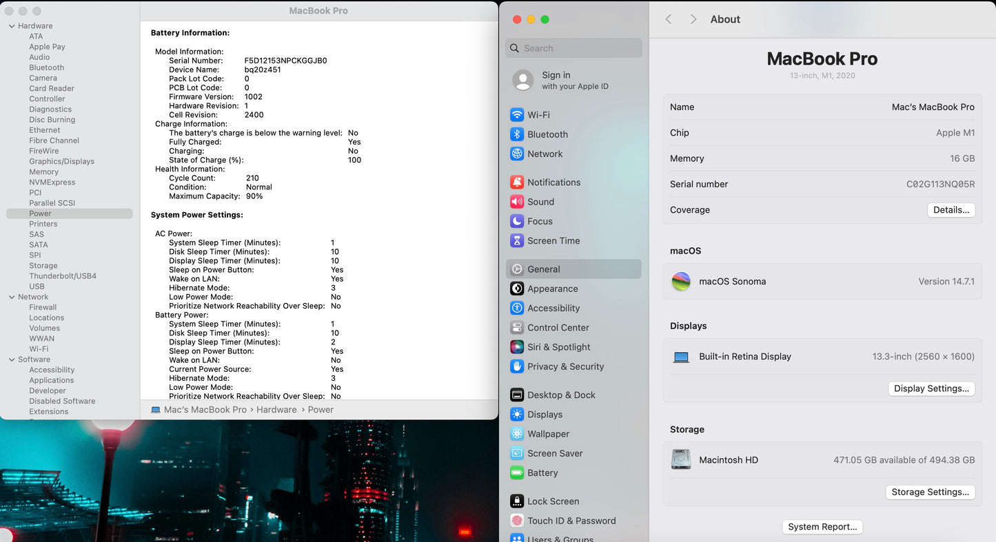The image size is (996, 542).
Task: Click the Notifications bell icon
Action: click(x=516, y=183)
